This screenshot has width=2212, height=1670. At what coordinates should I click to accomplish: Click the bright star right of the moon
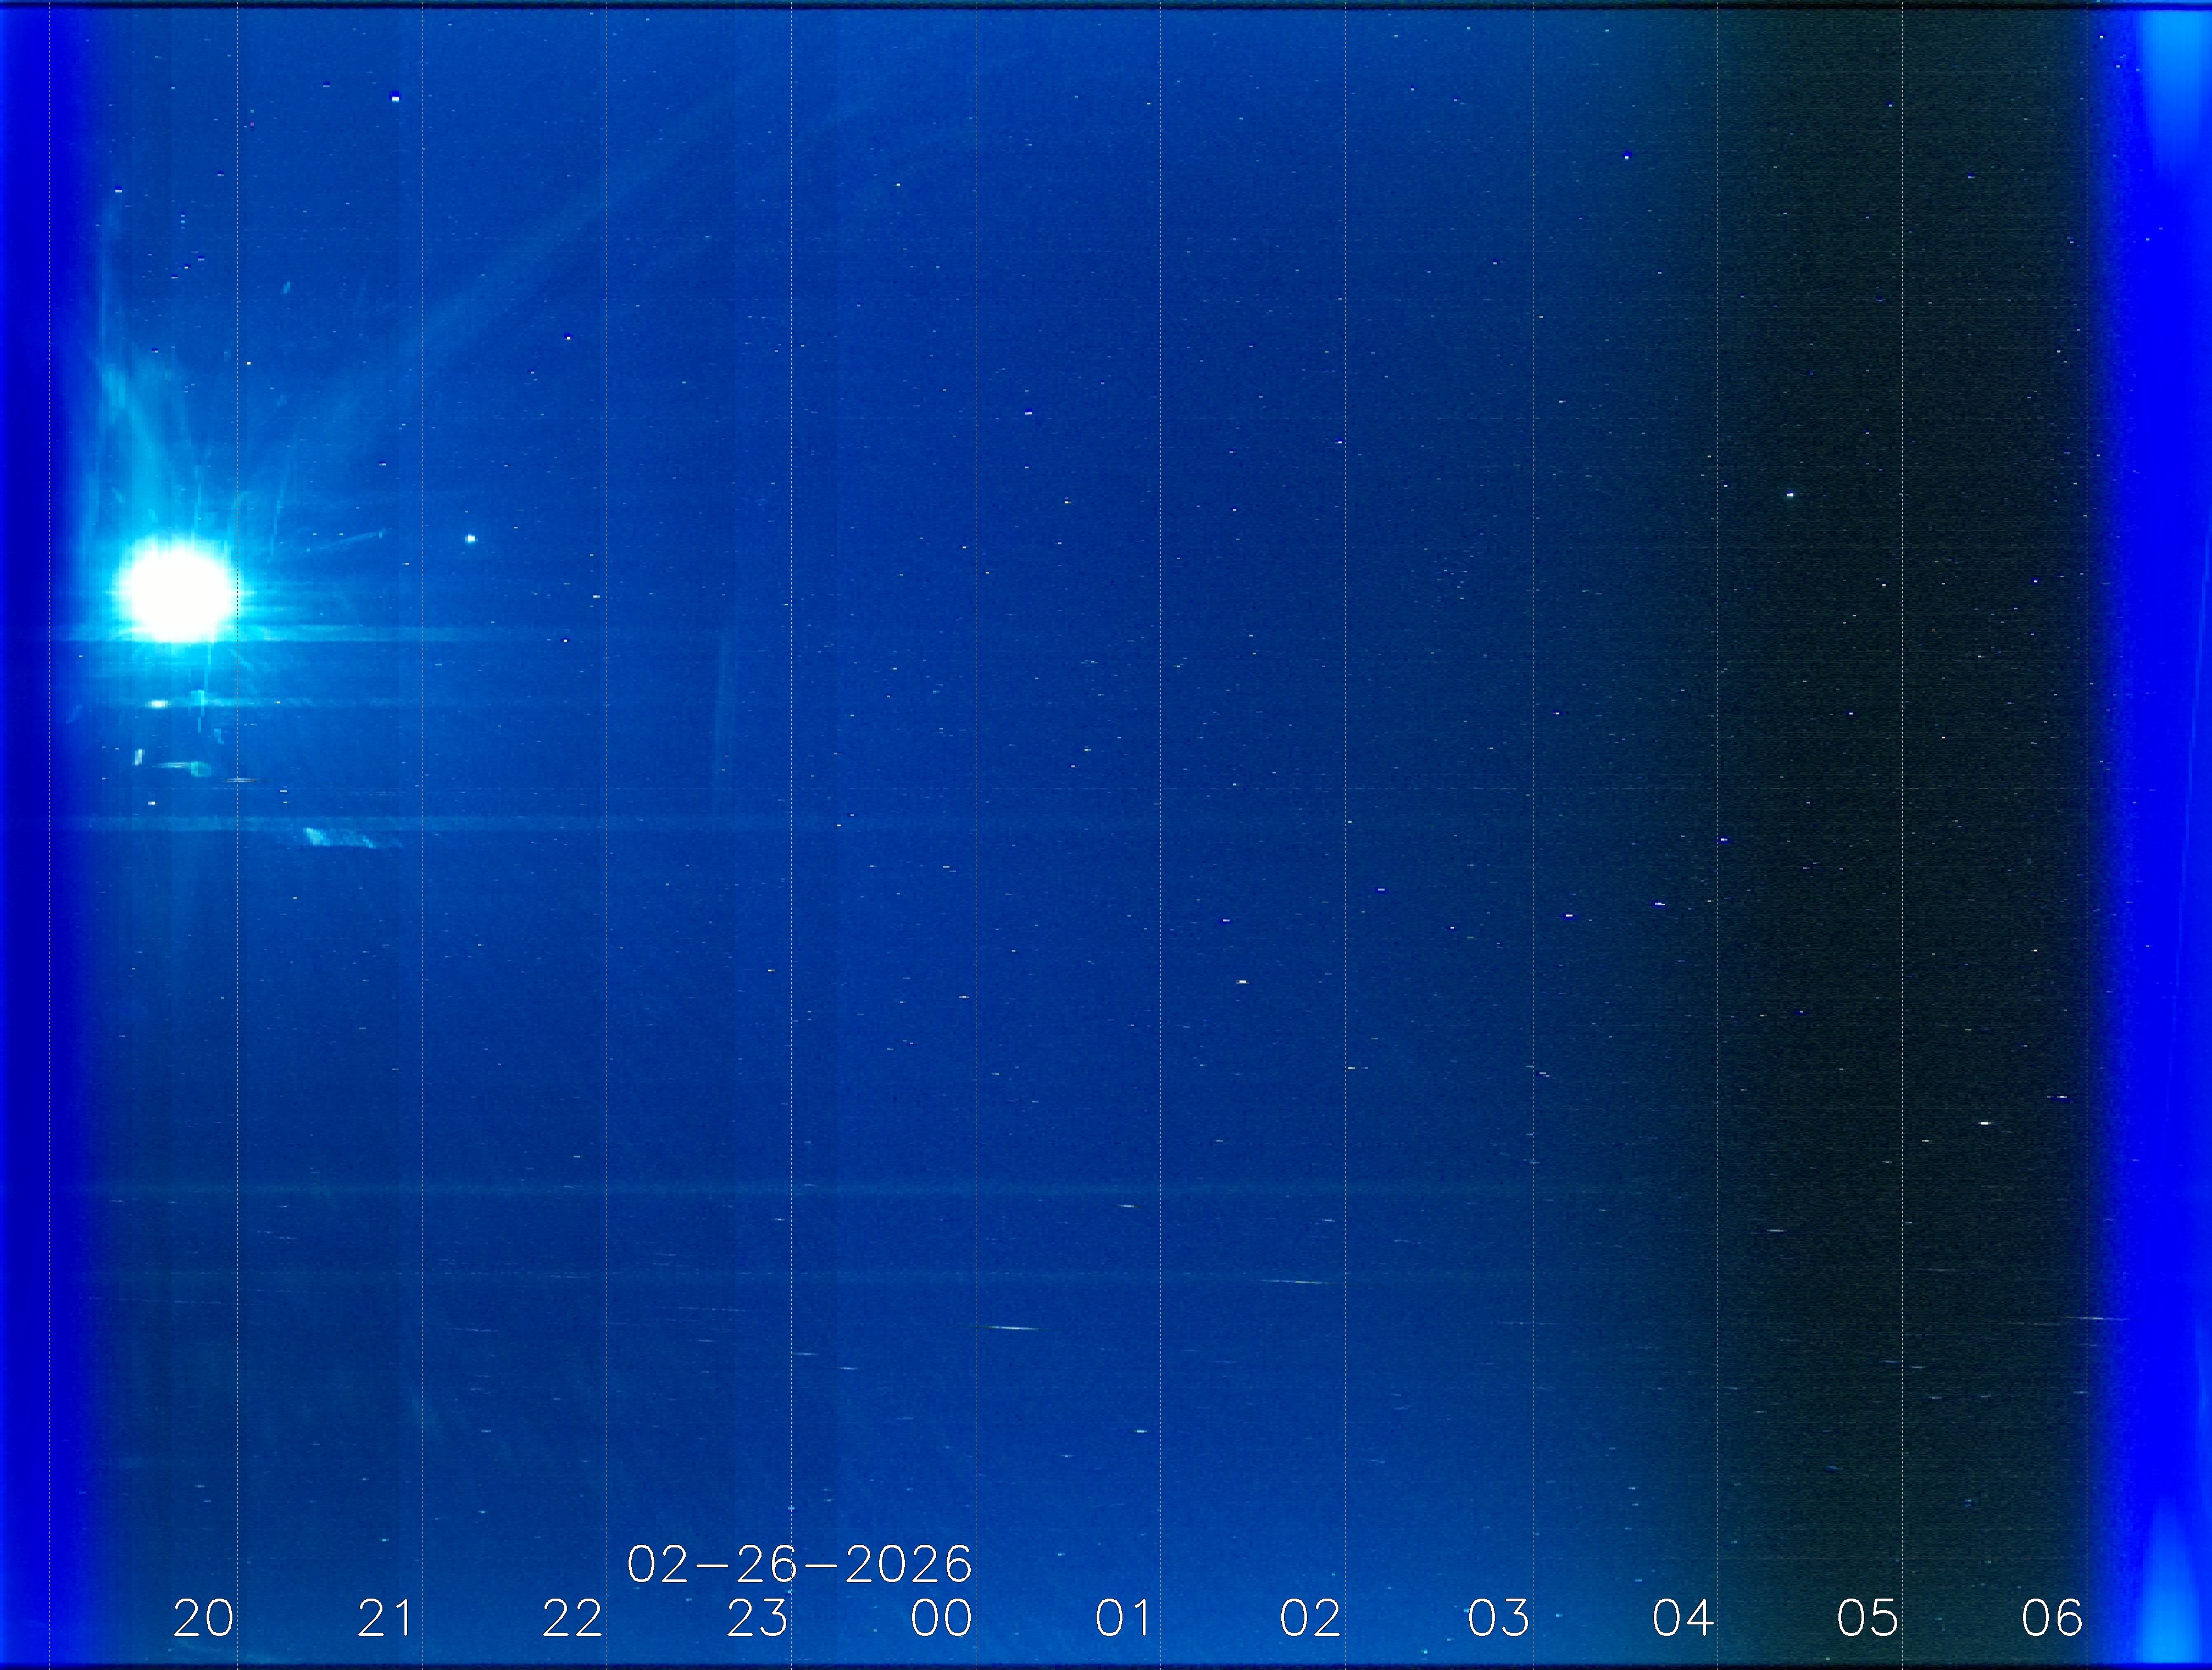click(x=471, y=539)
